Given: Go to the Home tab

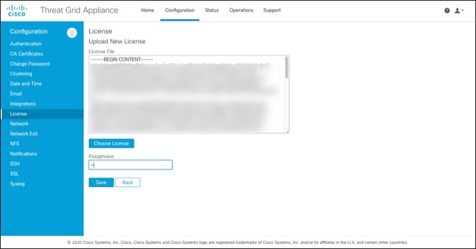Looking at the screenshot, I should pos(148,10).
